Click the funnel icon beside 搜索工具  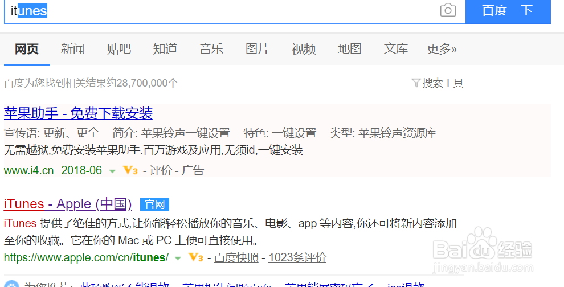[x=415, y=84]
